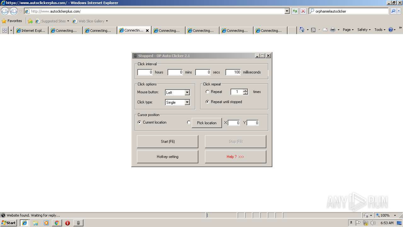Click the OP Auto Clicker taskbar icon
This screenshot has height=227, width=403.
78,223
